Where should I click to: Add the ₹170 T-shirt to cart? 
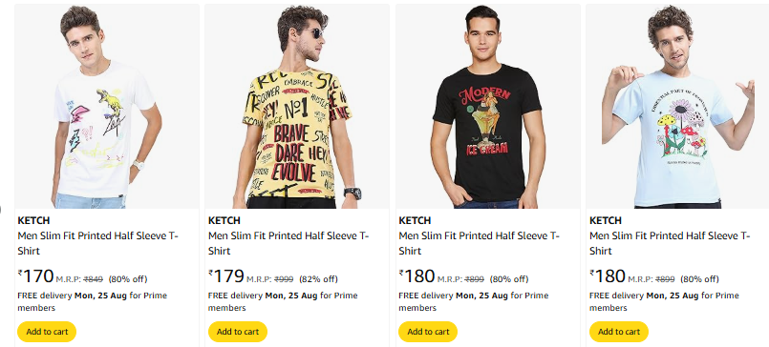click(47, 332)
